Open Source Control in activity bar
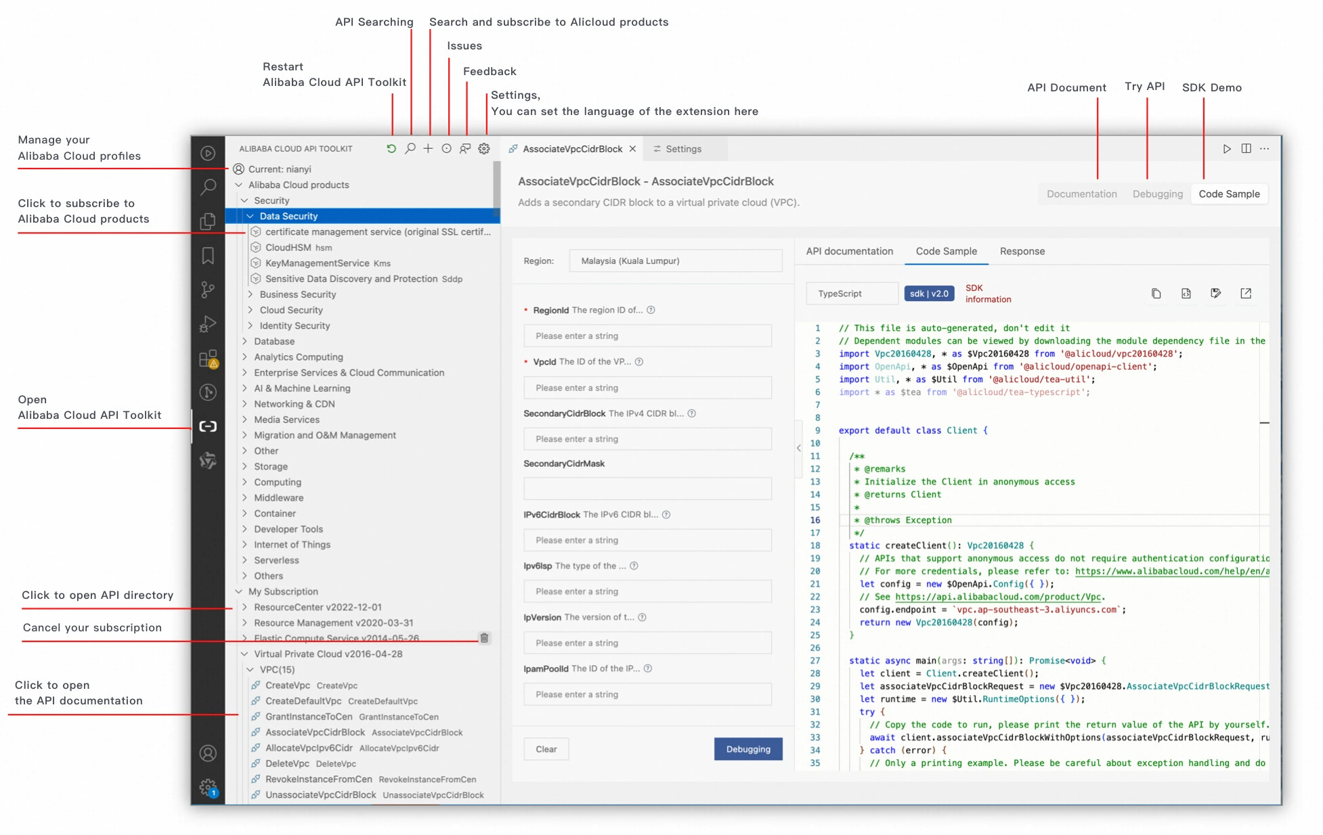 point(208,290)
